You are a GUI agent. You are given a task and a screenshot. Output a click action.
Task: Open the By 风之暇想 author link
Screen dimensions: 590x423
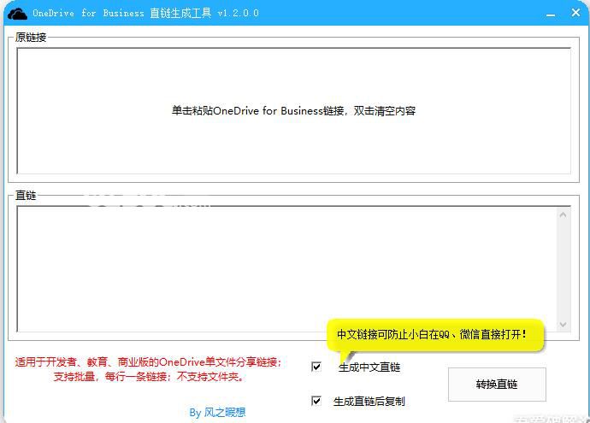point(217,413)
